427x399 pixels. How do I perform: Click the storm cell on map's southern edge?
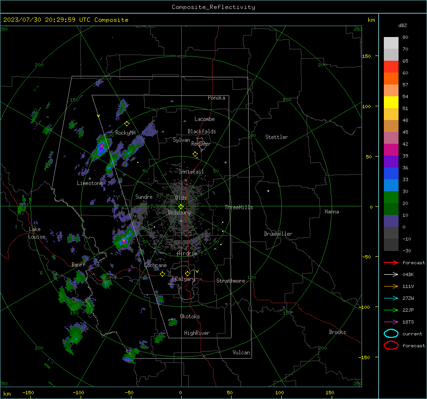pyautogui.click(x=130, y=356)
